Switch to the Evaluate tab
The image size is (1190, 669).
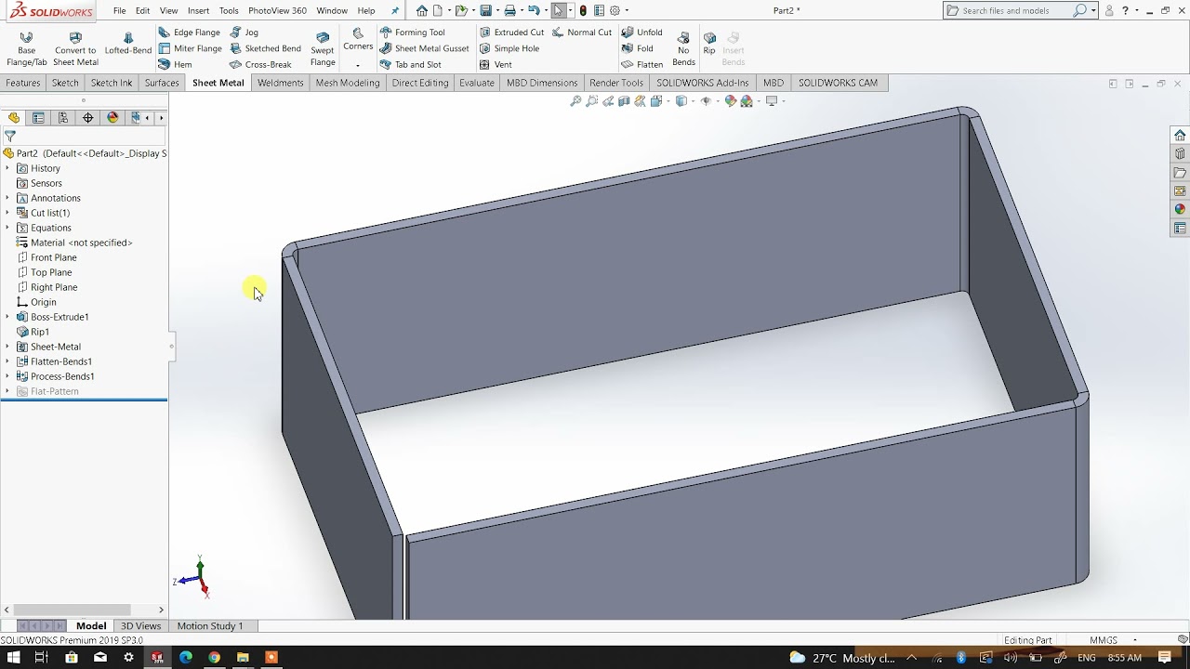coord(477,83)
